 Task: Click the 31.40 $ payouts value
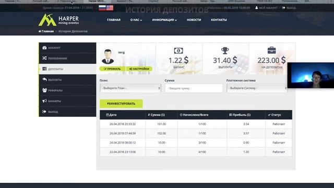click(225, 61)
